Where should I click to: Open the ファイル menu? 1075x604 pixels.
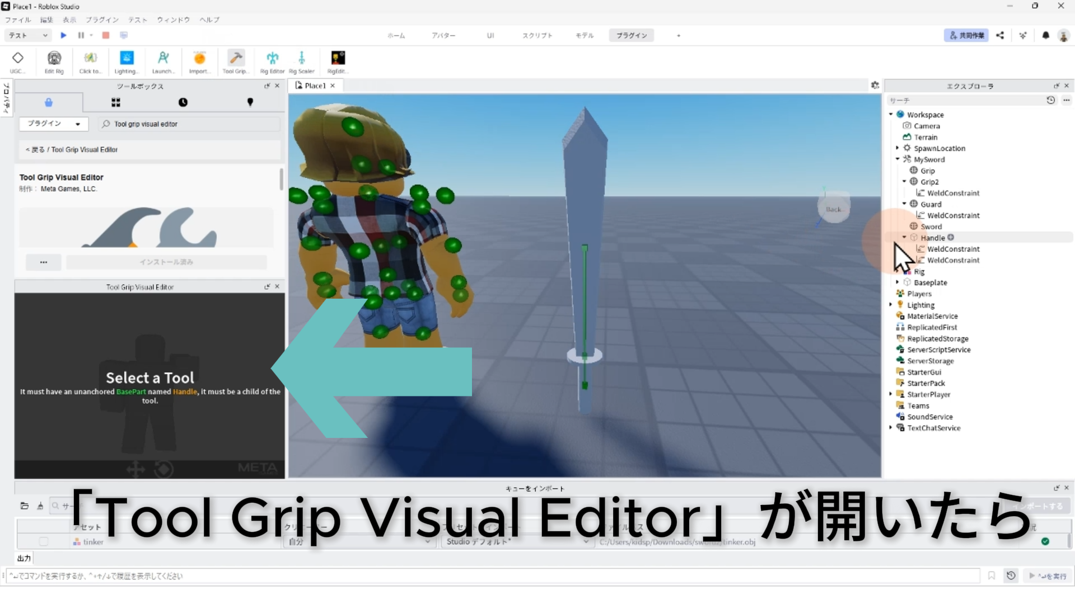pos(17,20)
